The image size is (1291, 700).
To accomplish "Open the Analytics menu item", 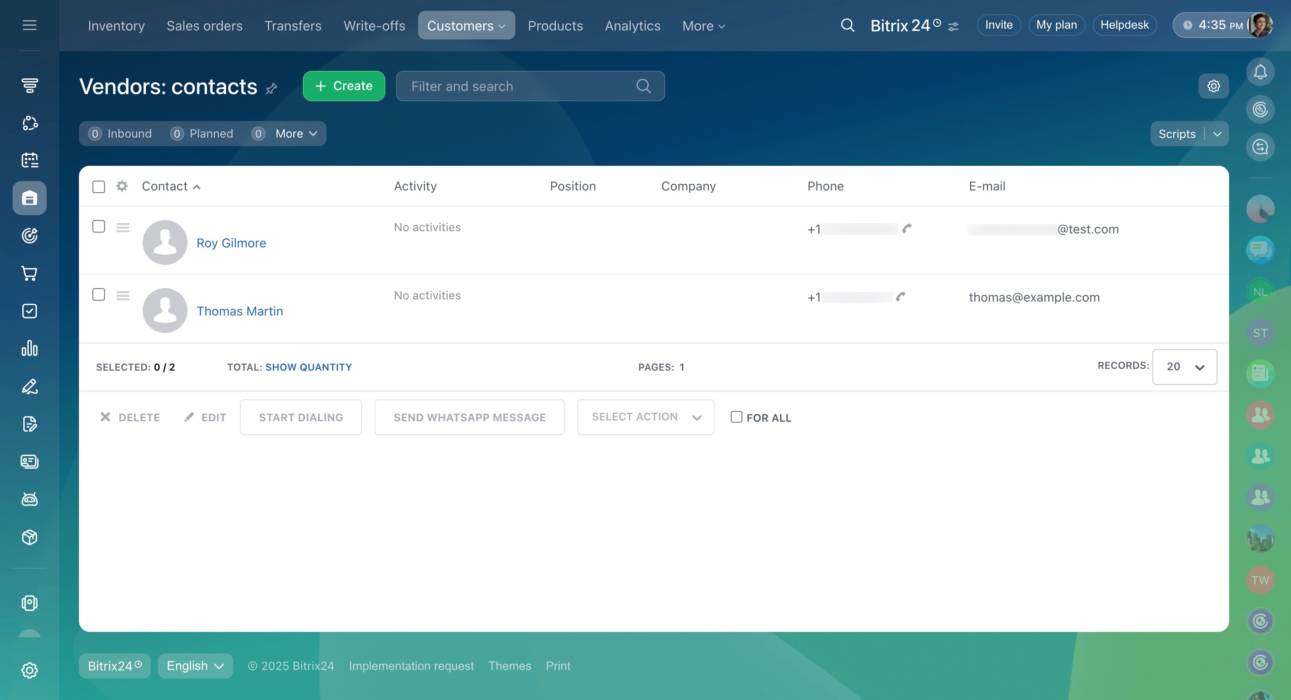I will 632,26.
